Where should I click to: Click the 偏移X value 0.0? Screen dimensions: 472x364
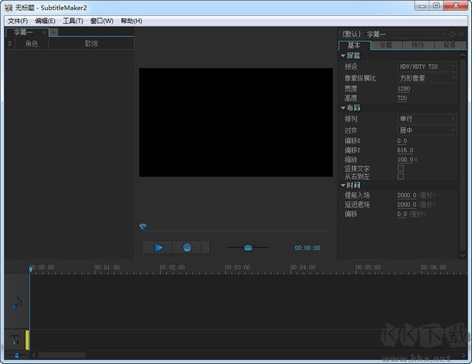(402, 141)
